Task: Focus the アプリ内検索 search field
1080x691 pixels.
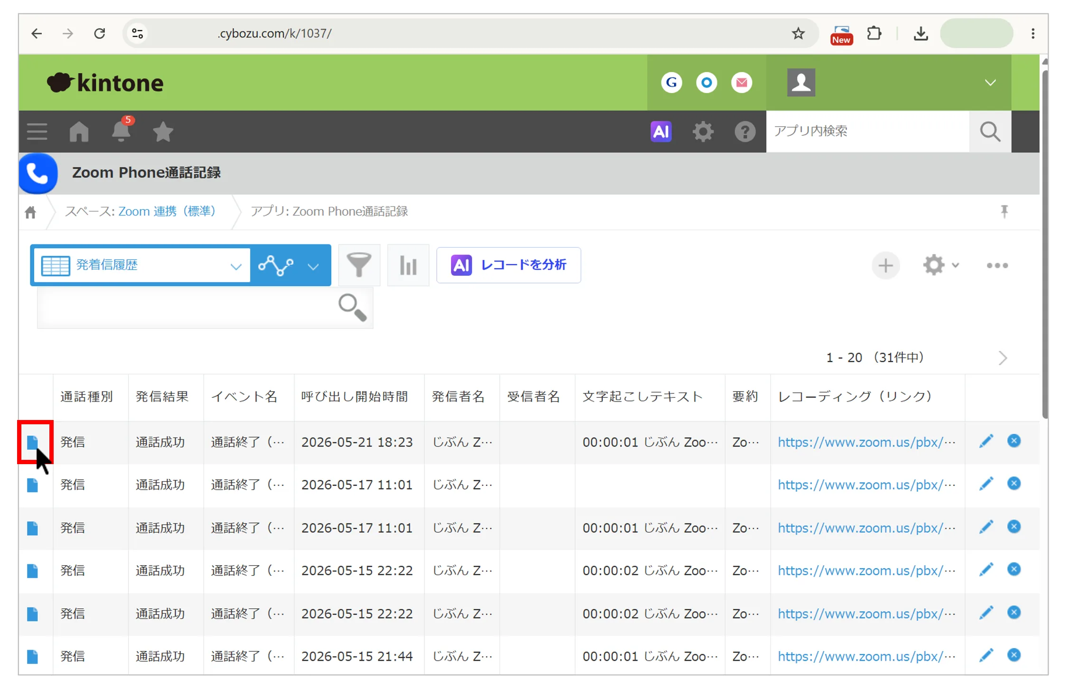Action: [x=868, y=131]
